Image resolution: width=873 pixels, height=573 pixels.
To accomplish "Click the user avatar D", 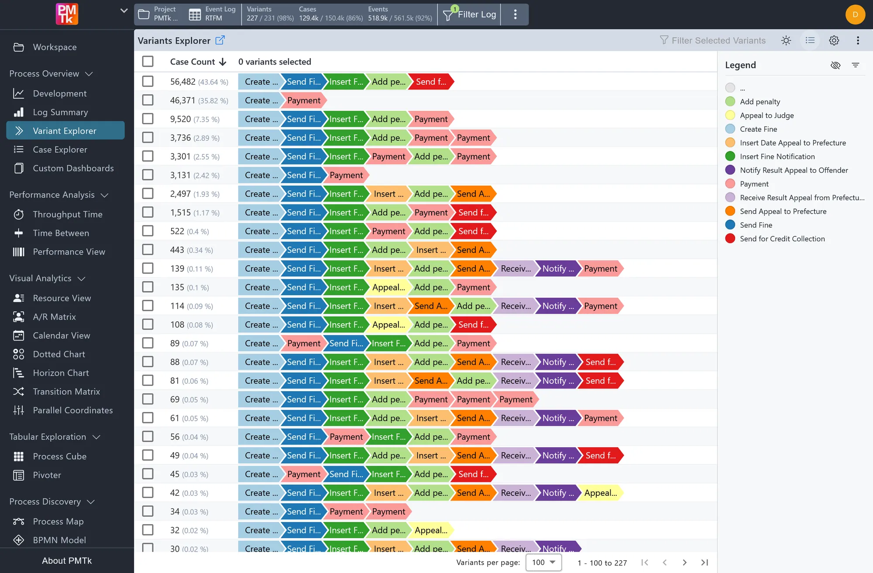I will click(856, 14).
